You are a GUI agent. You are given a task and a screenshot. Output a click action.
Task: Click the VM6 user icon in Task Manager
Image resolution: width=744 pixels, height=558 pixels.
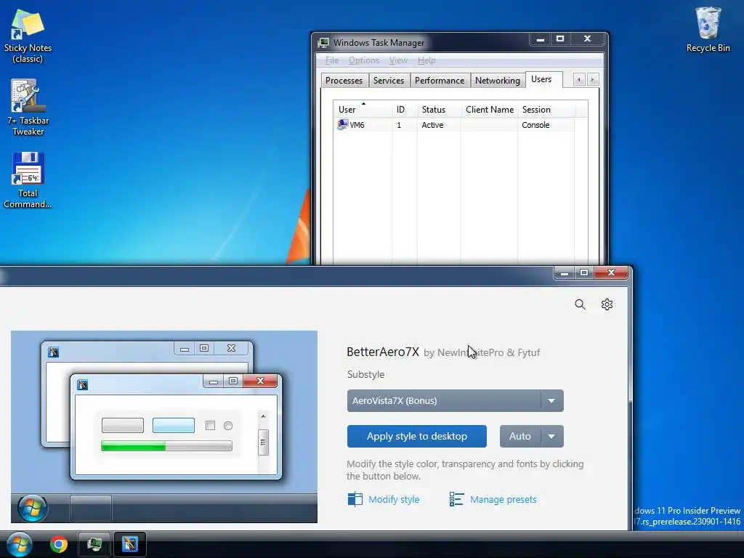tap(343, 125)
